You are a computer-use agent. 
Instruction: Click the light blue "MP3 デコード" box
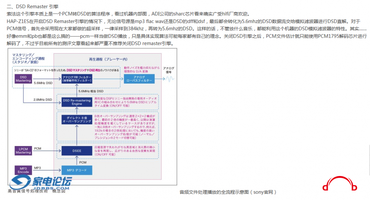point(77,170)
